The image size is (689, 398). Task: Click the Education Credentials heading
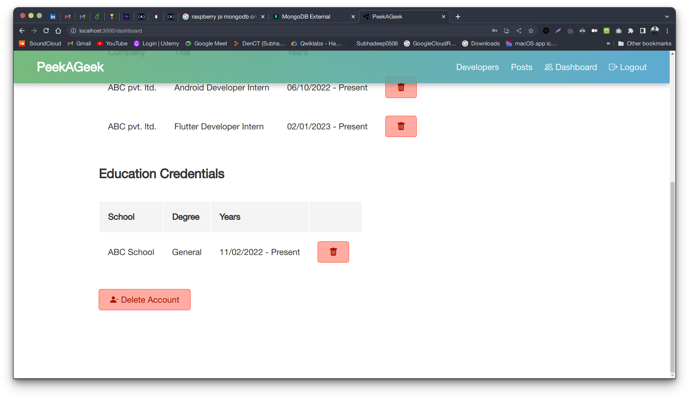tap(161, 174)
